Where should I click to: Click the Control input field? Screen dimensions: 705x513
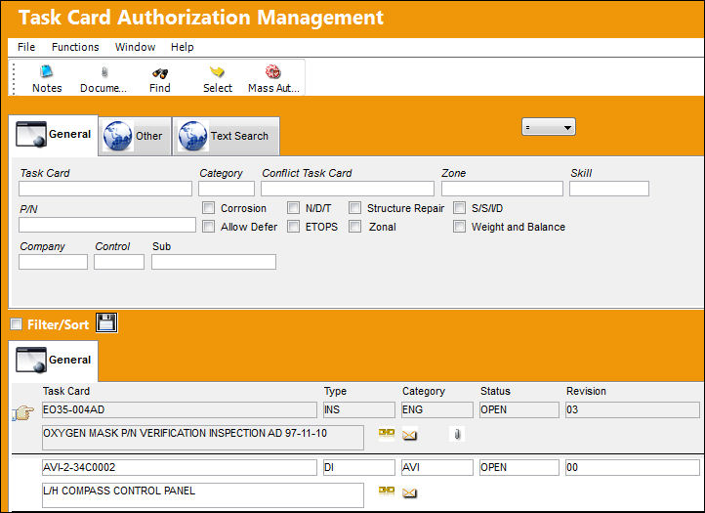click(x=119, y=262)
